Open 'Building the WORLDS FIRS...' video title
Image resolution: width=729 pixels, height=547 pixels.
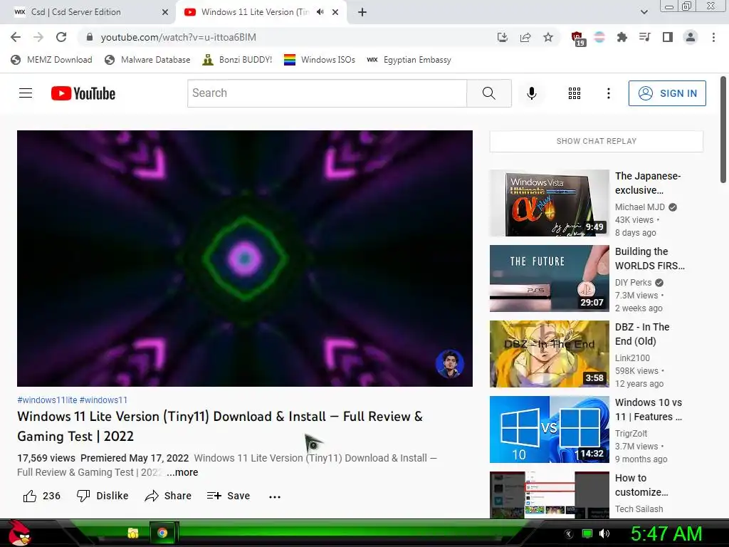point(649,259)
